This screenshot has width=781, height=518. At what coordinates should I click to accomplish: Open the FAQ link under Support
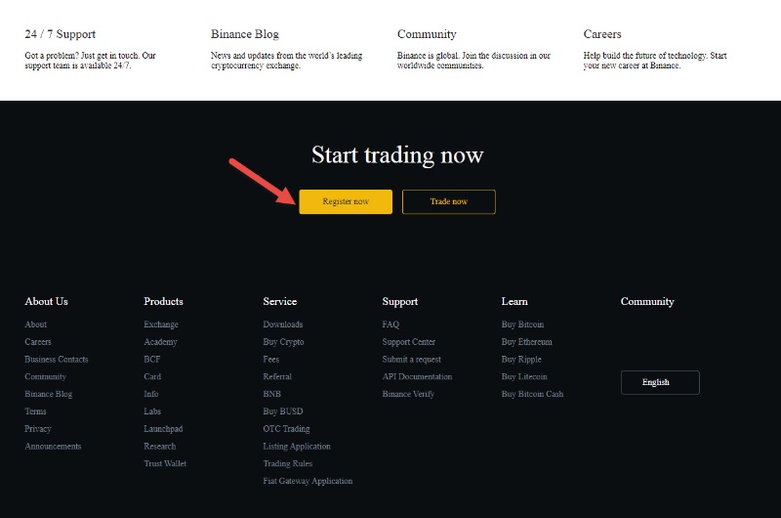pos(390,324)
